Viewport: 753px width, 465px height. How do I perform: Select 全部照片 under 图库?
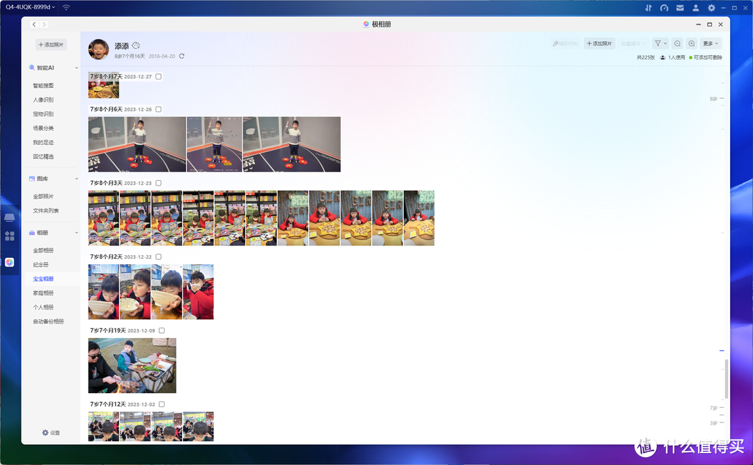[x=43, y=197]
